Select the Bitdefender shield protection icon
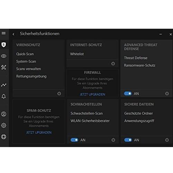Image resolution: width=173 pixels, height=173 pixels. pyautogui.click(x=4, y=45)
